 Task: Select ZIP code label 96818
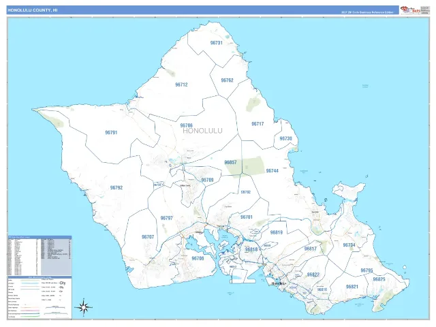pyautogui.click(x=251, y=249)
